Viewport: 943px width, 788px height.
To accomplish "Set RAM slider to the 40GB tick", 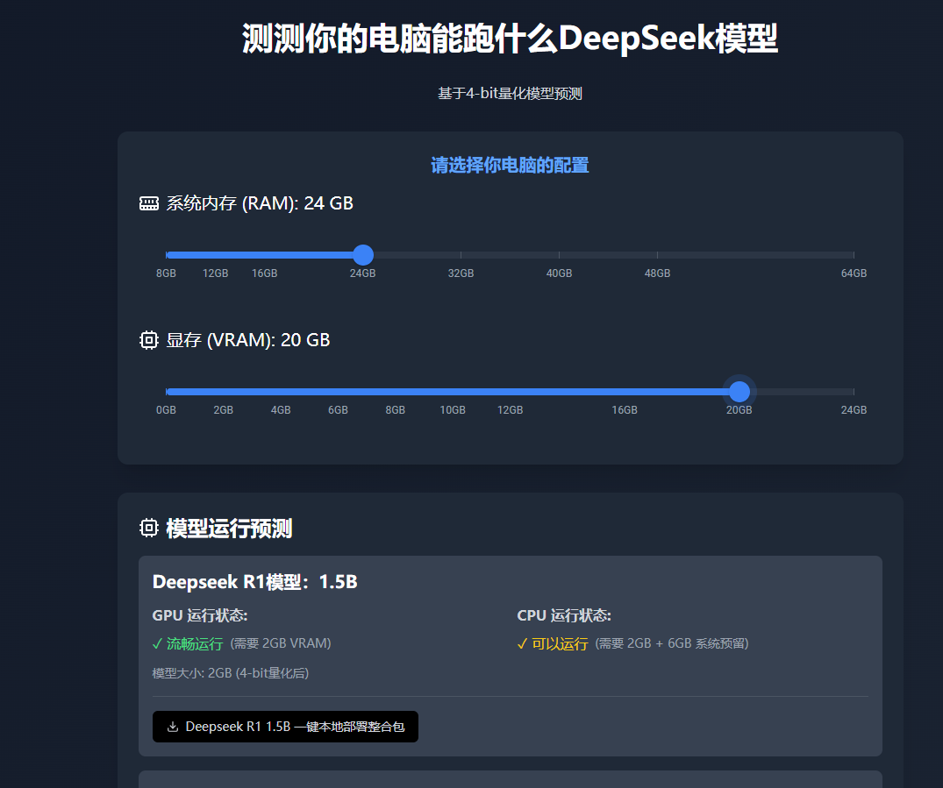I will coord(559,255).
